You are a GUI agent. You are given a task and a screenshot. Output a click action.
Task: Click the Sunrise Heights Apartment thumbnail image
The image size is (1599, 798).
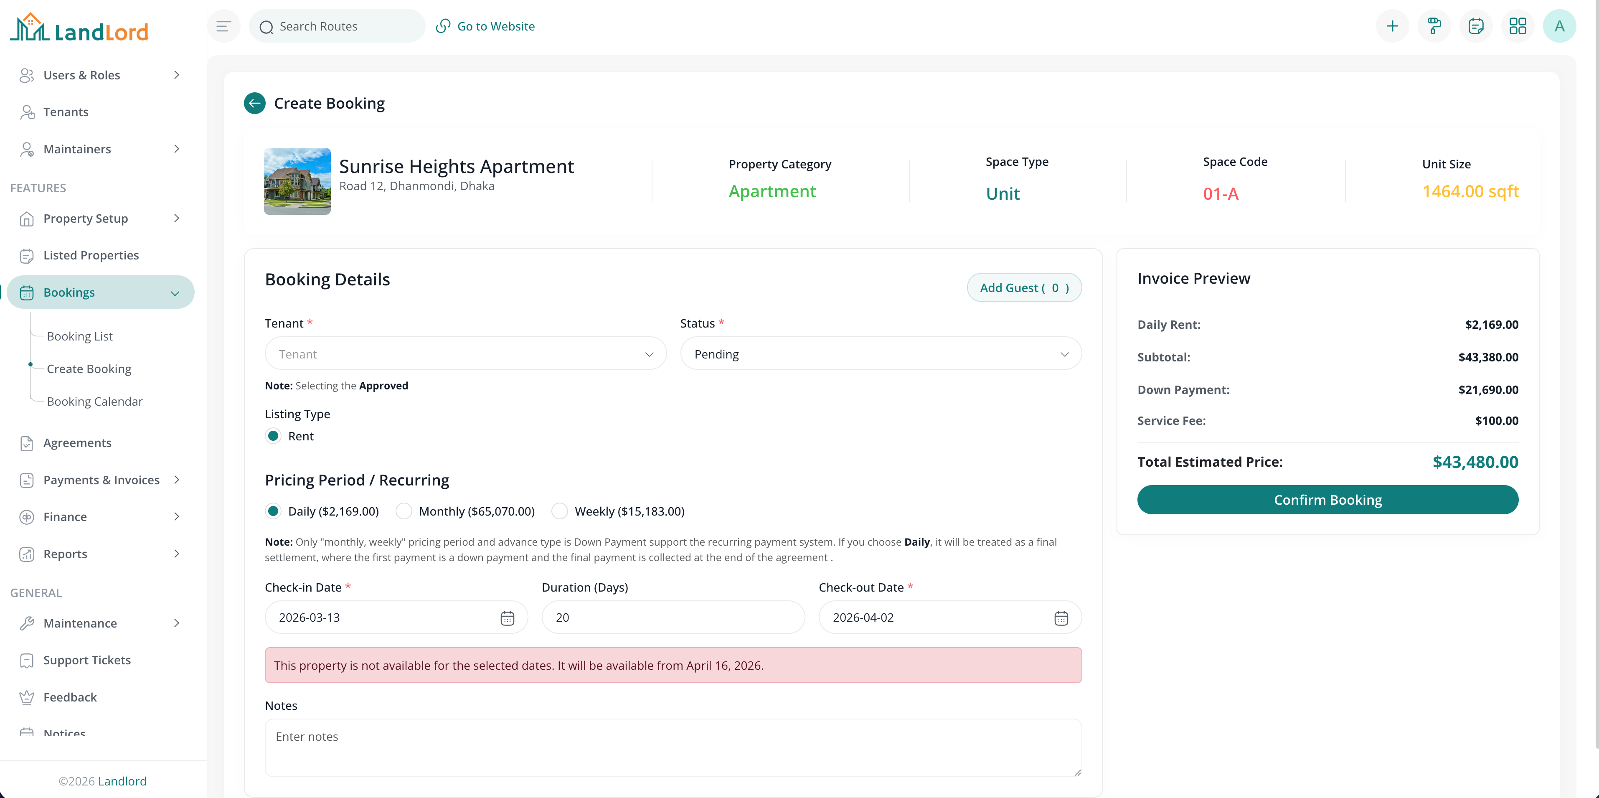click(297, 181)
